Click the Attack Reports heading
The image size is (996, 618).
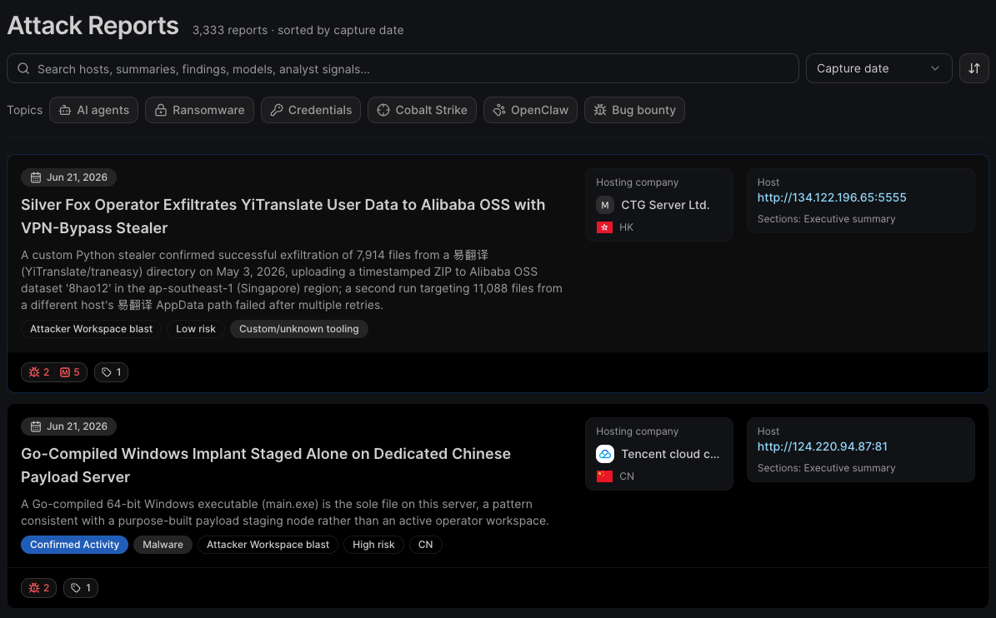93,25
